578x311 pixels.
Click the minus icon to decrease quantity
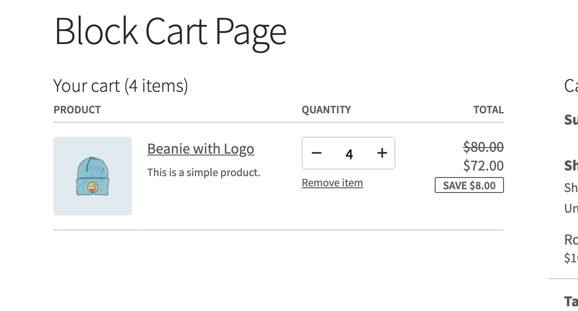click(x=317, y=153)
